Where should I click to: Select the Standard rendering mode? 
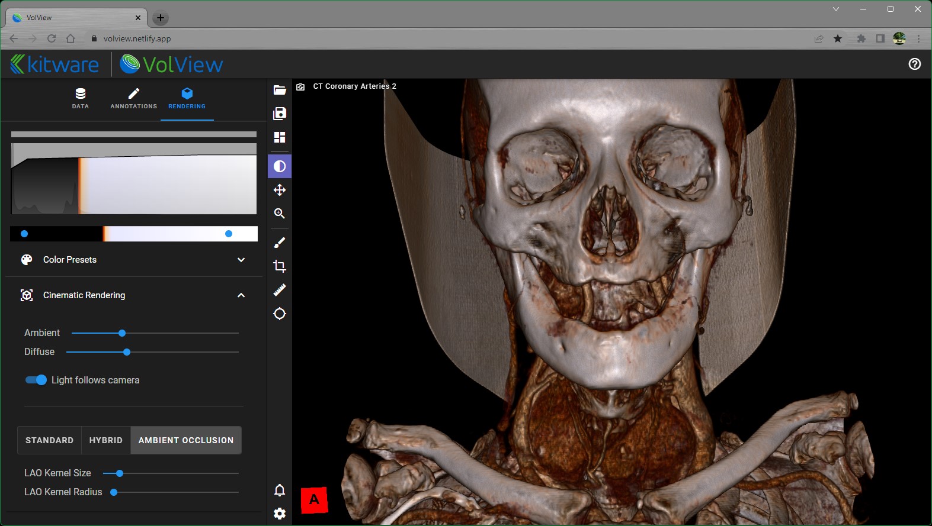point(49,440)
